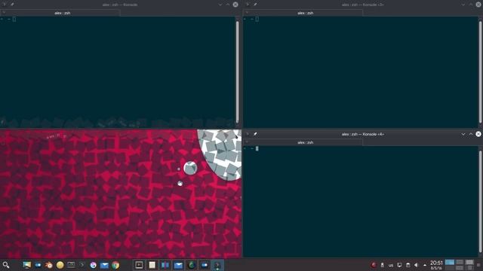Close the top-left Konsole window
The width and height of the screenshot is (483, 271).
pos(235,5)
